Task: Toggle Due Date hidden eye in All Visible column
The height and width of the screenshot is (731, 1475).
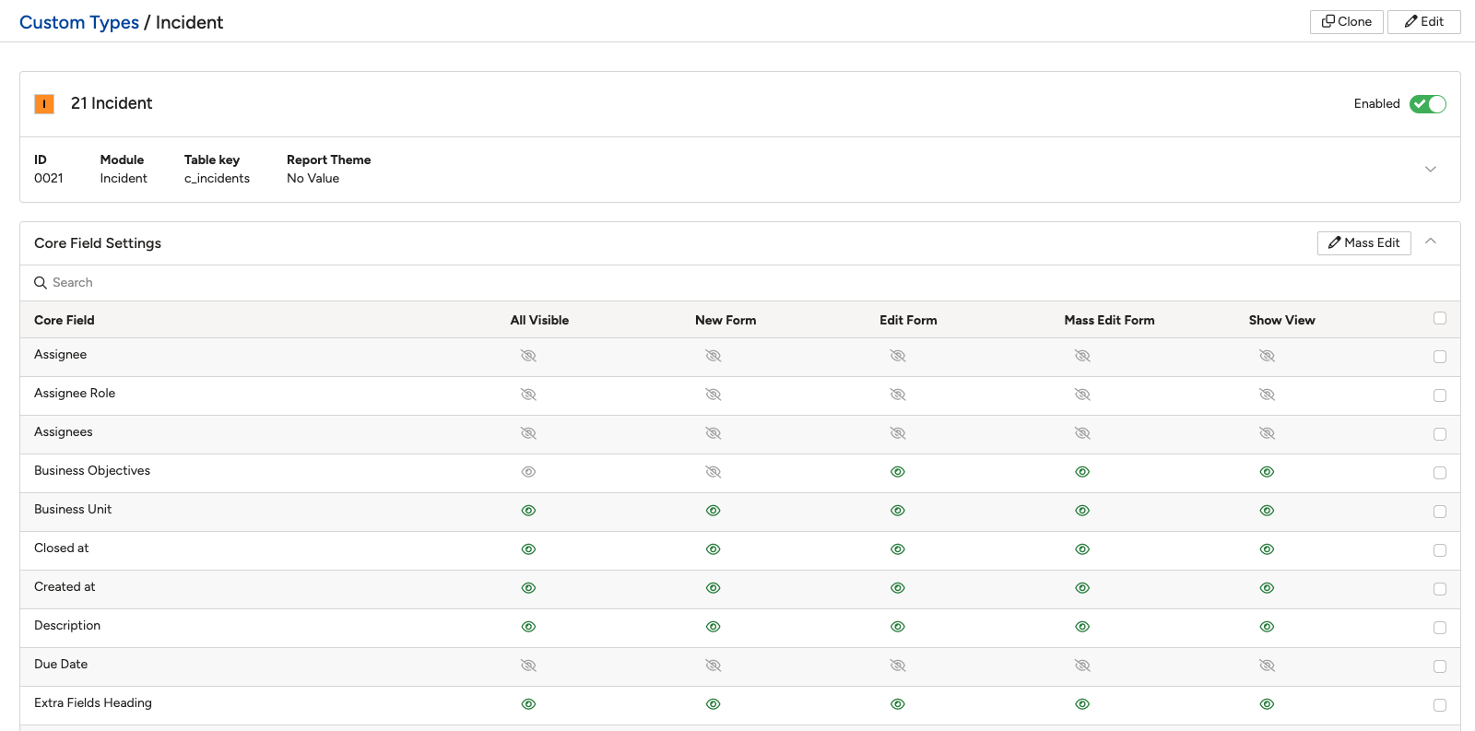Action: [528, 666]
